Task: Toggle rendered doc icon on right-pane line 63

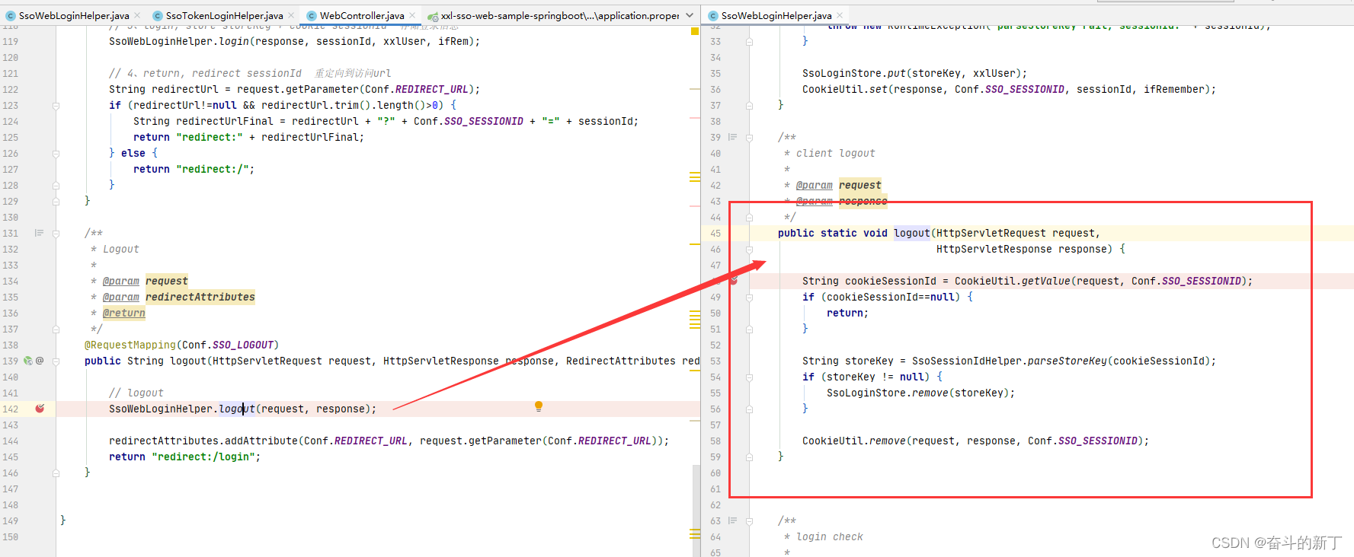Action: (x=732, y=520)
